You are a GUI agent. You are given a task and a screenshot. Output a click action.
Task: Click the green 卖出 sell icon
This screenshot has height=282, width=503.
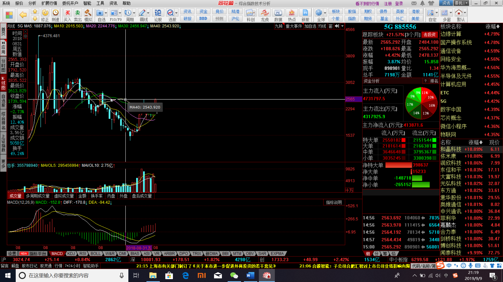pos(78,15)
